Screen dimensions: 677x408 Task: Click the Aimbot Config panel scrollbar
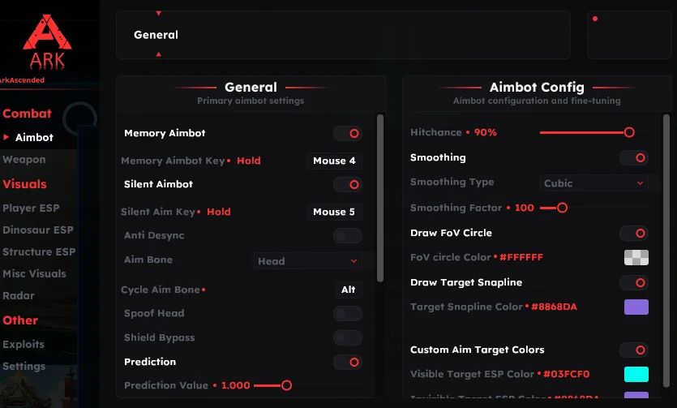(x=666, y=251)
